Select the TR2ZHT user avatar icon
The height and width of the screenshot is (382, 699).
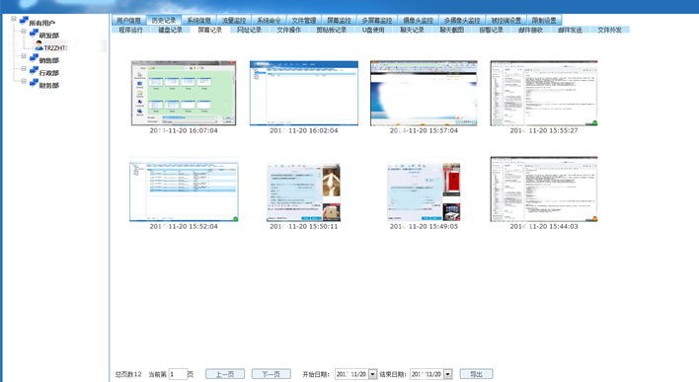[39, 45]
